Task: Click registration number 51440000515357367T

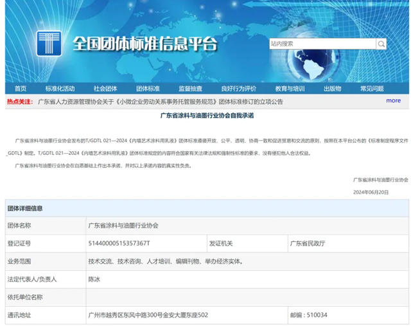Action: pos(119,243)
